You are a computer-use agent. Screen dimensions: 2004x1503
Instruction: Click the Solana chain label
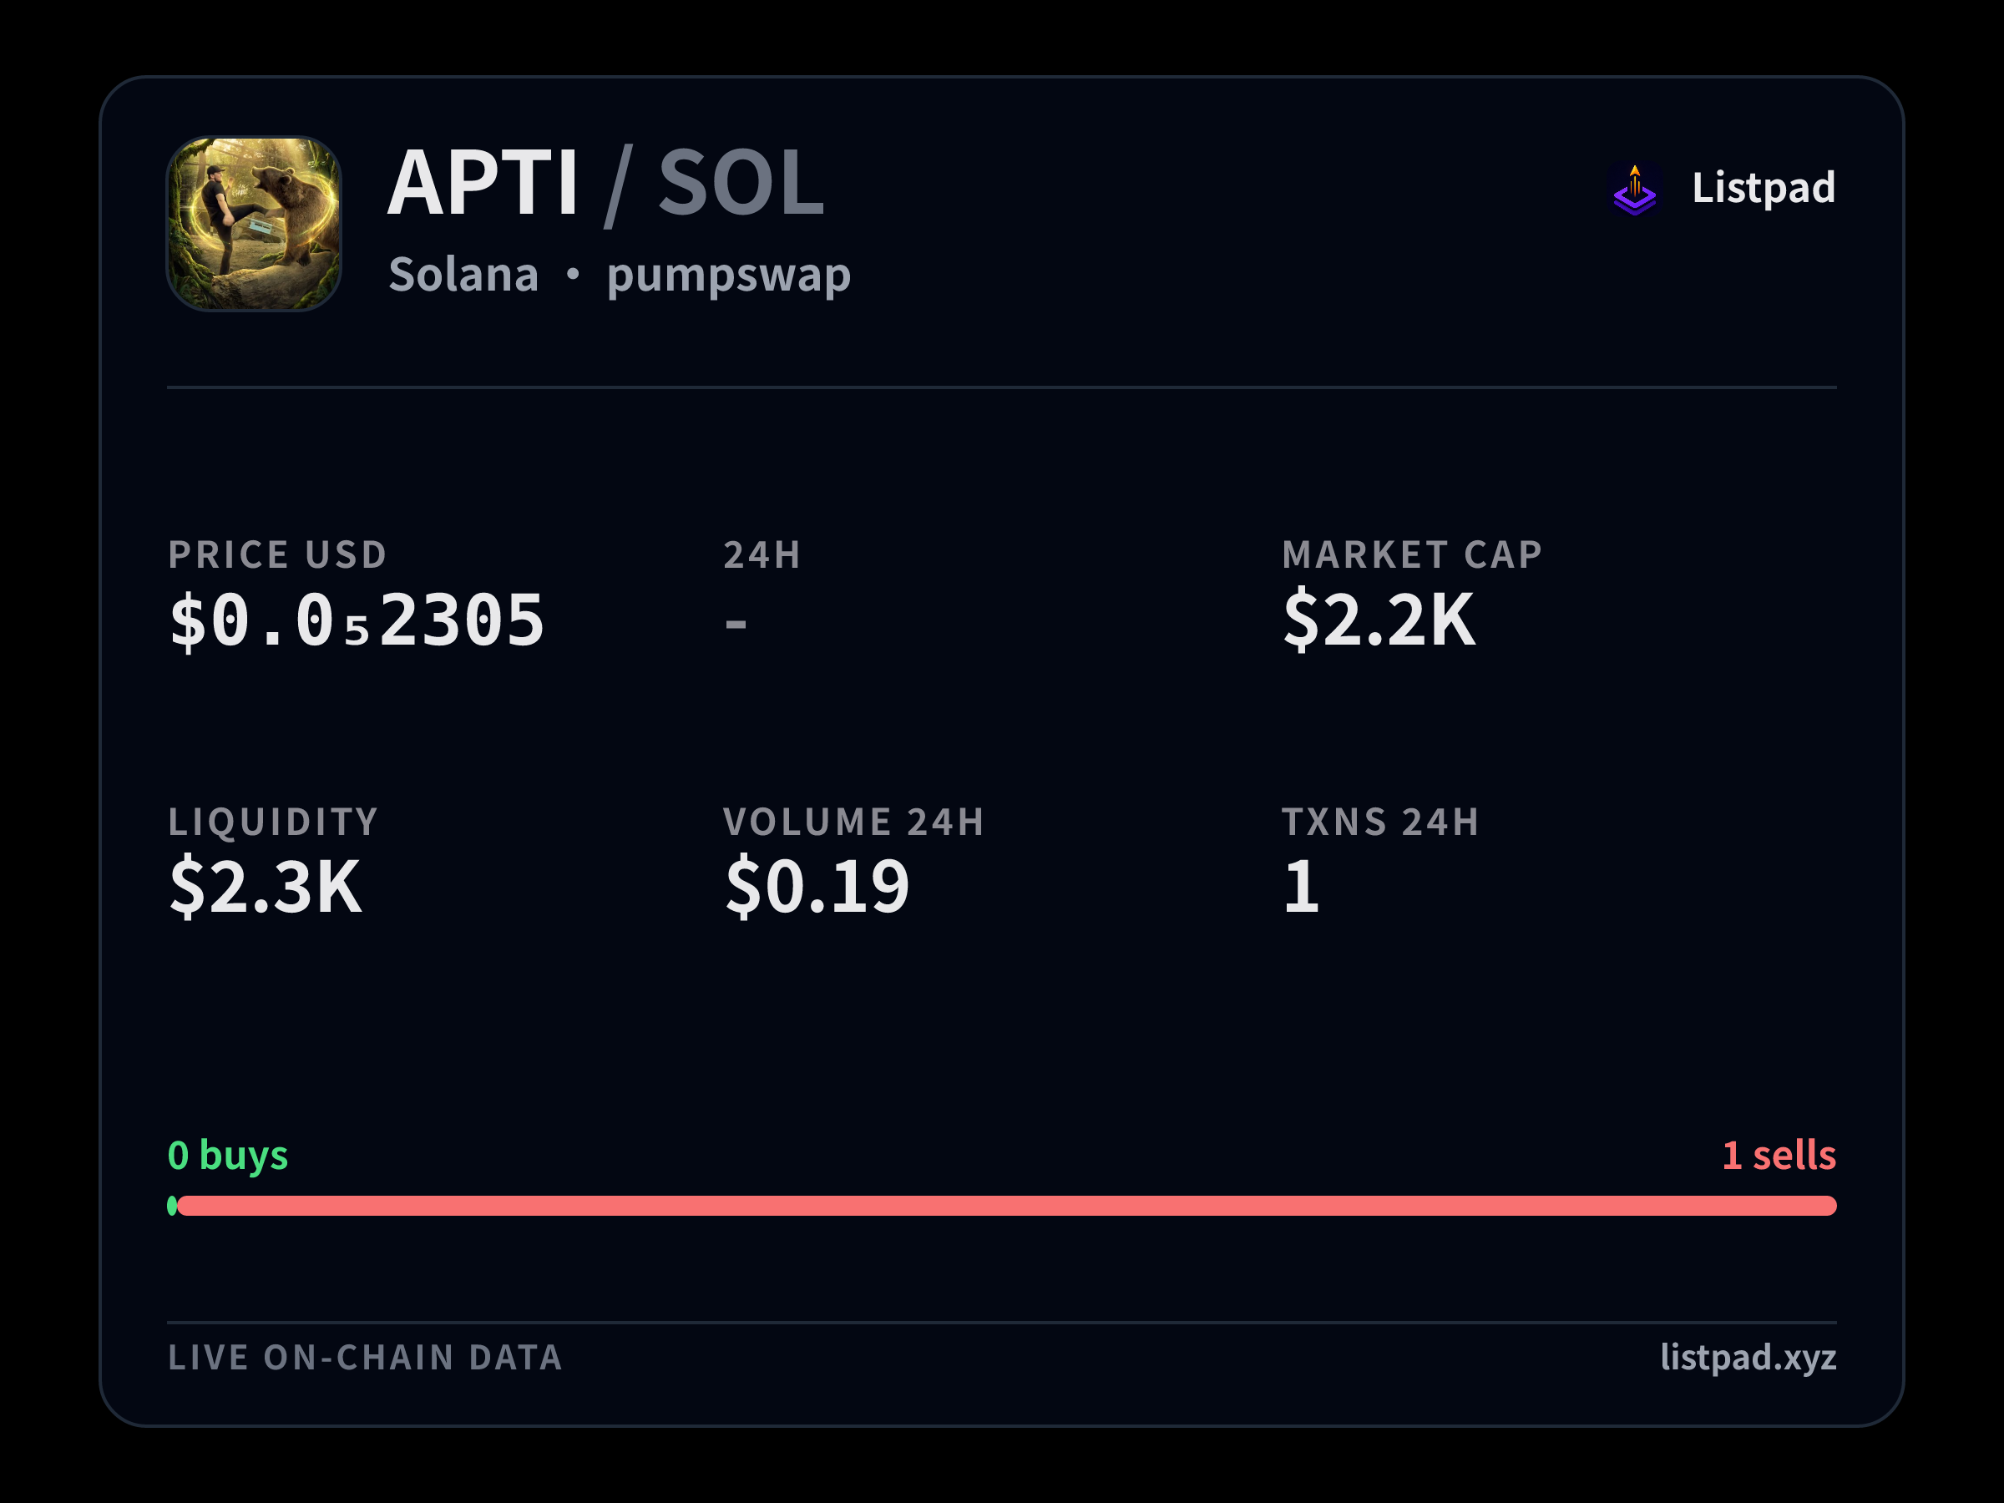pos(464,275)
